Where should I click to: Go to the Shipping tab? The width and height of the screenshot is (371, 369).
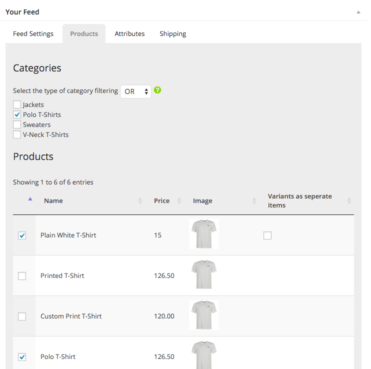coord(173,33)
